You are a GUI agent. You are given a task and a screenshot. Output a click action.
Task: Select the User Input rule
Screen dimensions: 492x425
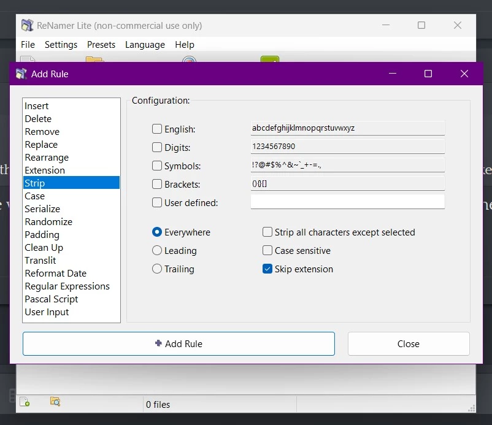(x=72, y=312)
